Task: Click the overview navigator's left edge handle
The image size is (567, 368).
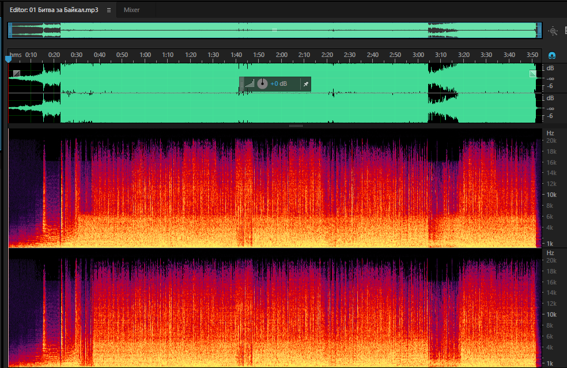Action: pos(10,31)
